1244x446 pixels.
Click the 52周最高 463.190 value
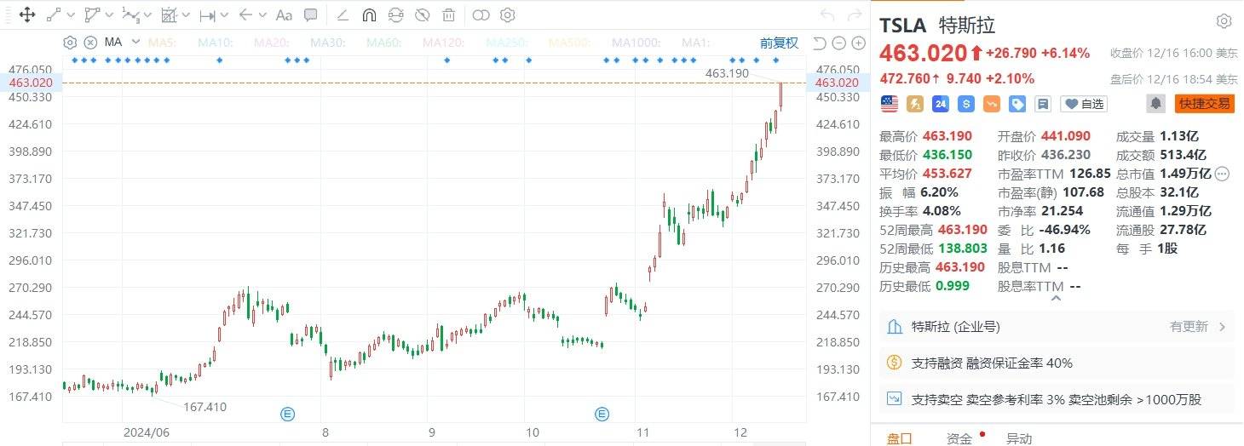961,230
